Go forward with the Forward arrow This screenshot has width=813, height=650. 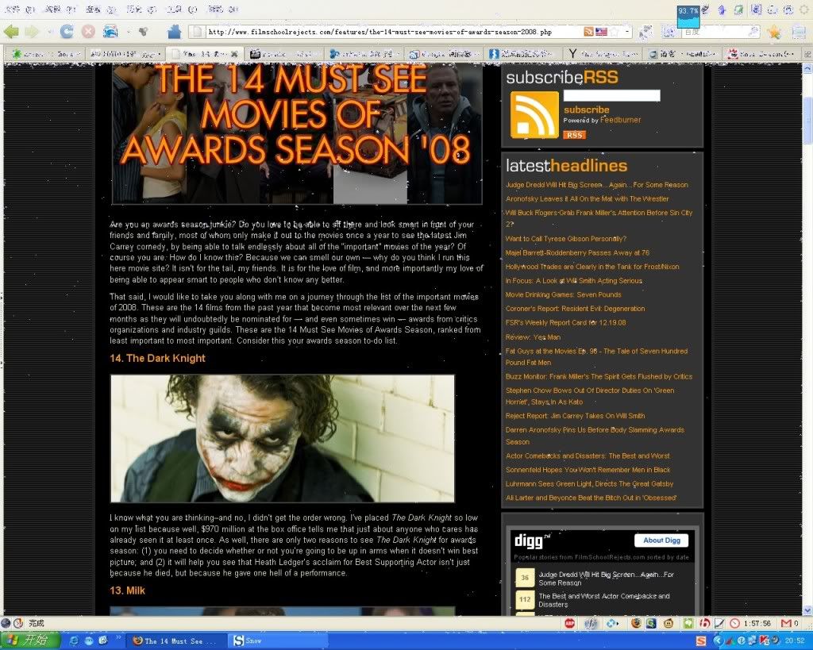tap(32, 32)
